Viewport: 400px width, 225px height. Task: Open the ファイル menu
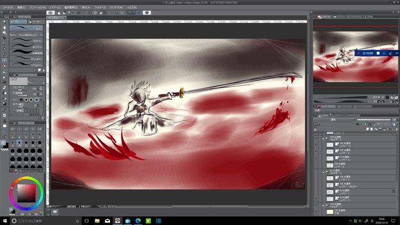(x=8, y=8)
